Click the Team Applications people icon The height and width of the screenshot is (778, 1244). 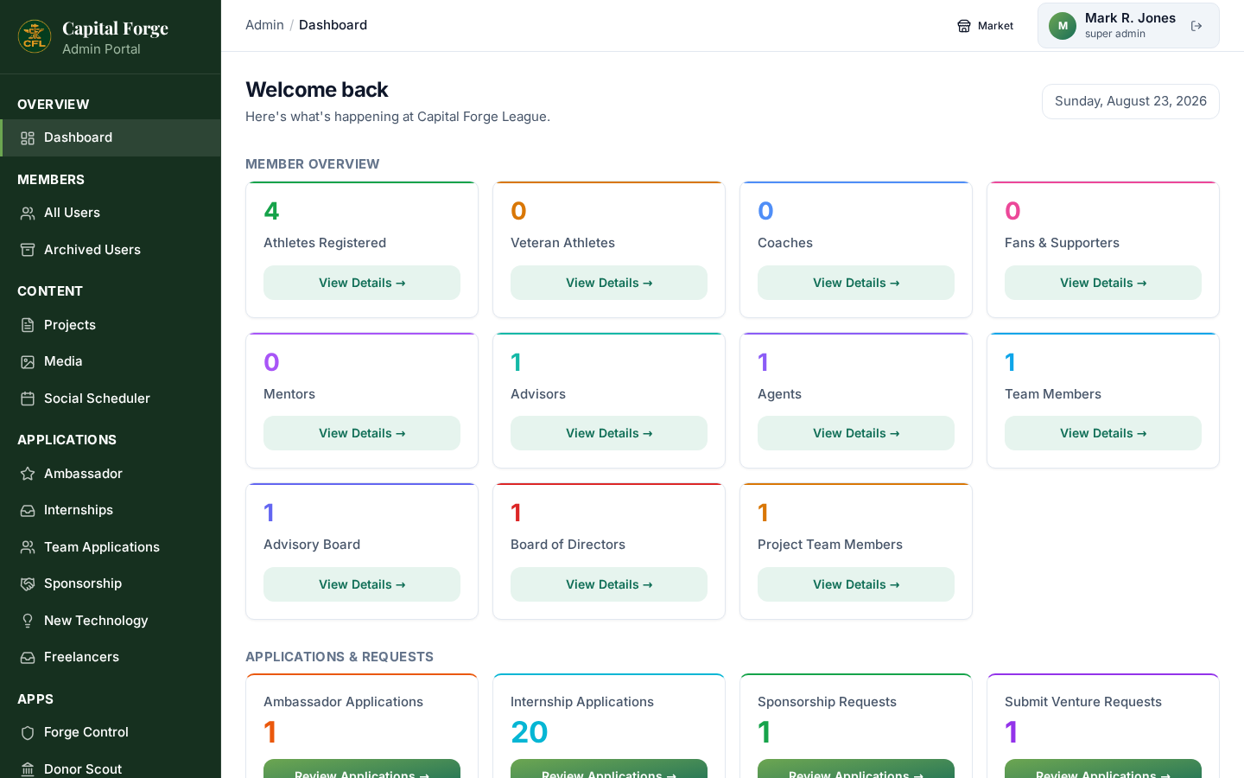[x=28, y=547]
